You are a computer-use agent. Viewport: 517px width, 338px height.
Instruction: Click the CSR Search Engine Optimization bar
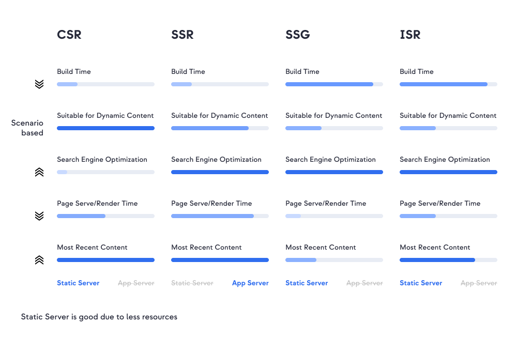(105, 172)
